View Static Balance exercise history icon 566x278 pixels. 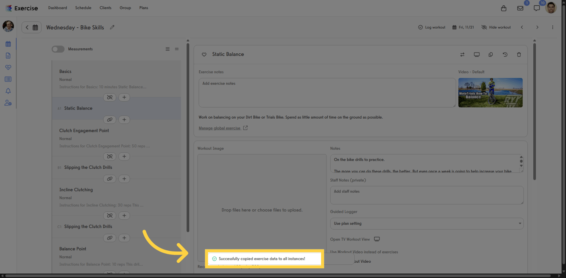pyautogui.click(x=505, y=55)
